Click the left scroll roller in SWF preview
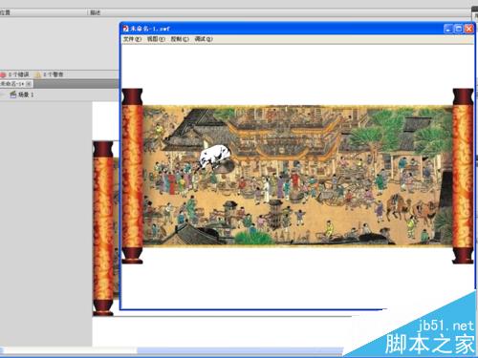Viewport: 478px width, 358px height. coord(132,176)
